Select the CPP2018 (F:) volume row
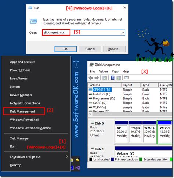The width and height of the screenshot is (174, 178). coord(130,90)
